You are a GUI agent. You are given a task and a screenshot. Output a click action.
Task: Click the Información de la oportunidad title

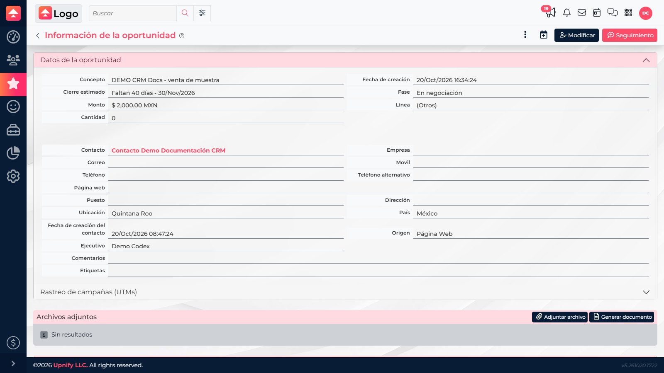(x=110, y=35)
